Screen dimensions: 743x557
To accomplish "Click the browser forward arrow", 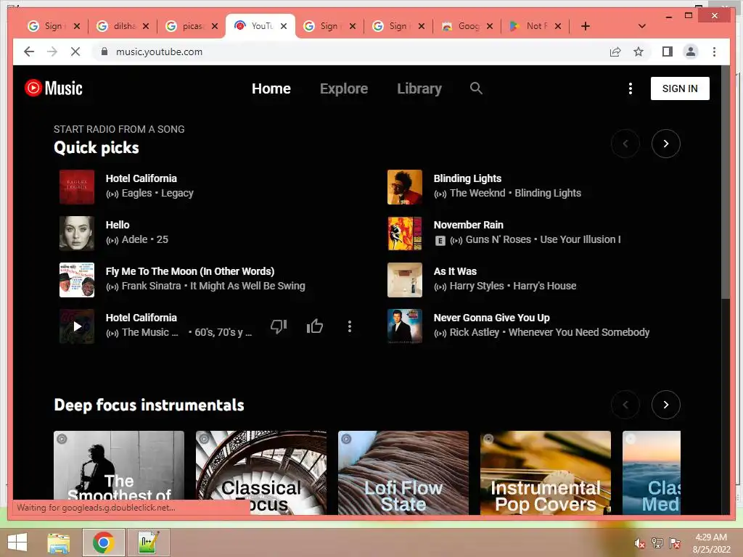I will (52, 51).
